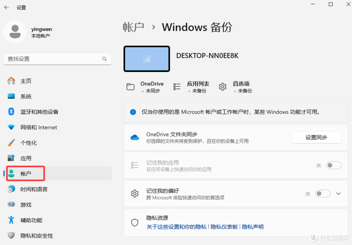Click the Wi-Fi network icon

coord(11,127)
